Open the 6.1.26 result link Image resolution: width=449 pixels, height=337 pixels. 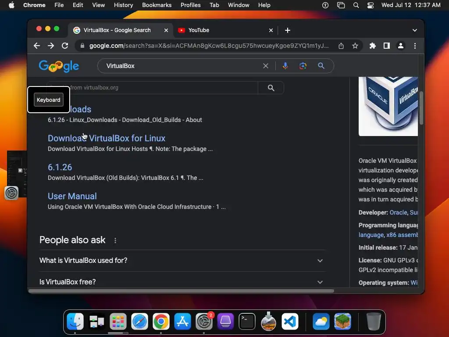tap(60, 167)
